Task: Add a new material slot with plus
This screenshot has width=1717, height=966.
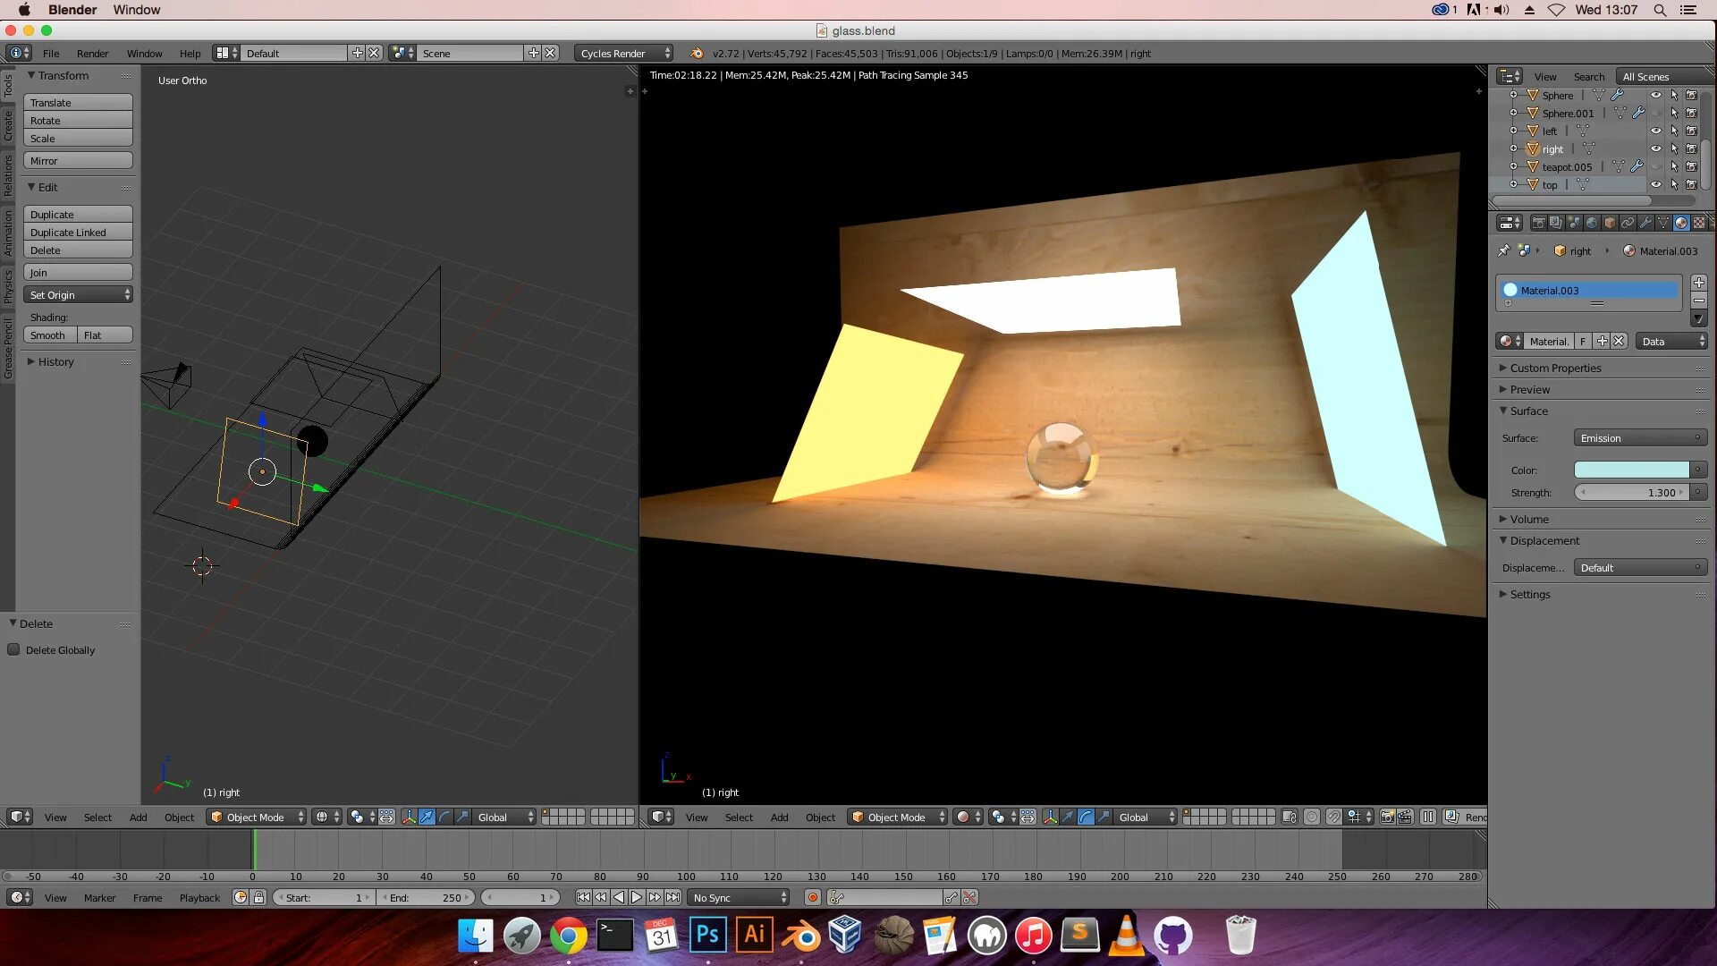Action: pos(1698,283)
